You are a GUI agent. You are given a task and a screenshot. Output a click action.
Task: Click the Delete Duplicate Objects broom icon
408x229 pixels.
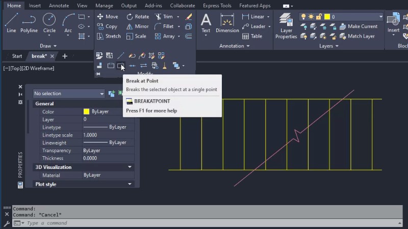click(164, 66)
